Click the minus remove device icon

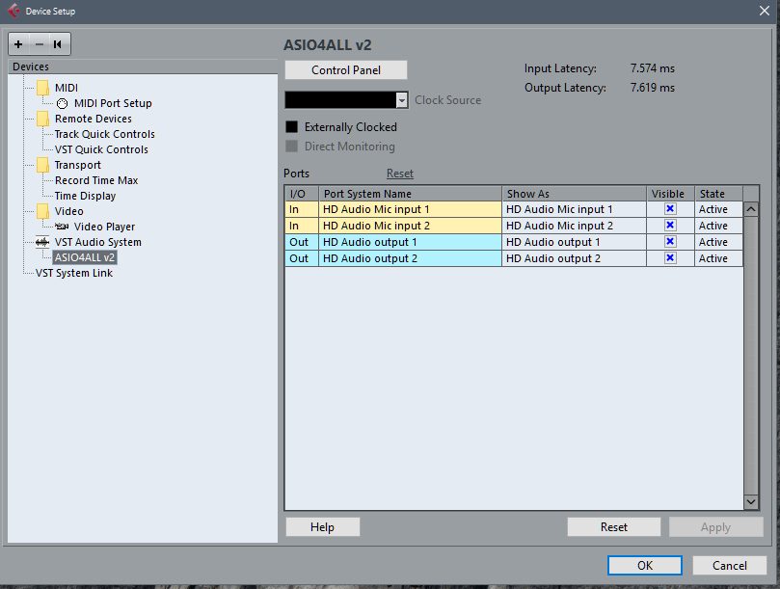[x=40, y=44]
